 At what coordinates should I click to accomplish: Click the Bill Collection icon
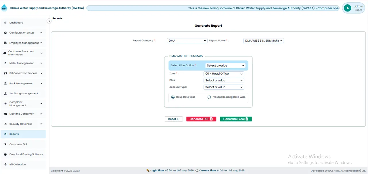coord(5,165)
